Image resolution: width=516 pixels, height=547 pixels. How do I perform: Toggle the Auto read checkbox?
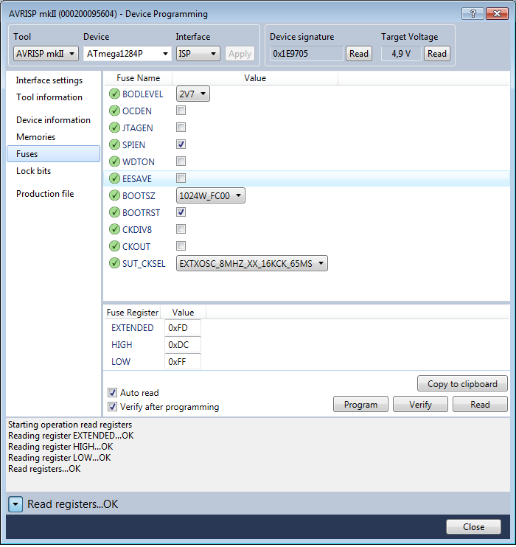[113, 393]
